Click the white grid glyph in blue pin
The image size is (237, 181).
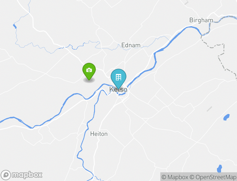tap(119, 77)
